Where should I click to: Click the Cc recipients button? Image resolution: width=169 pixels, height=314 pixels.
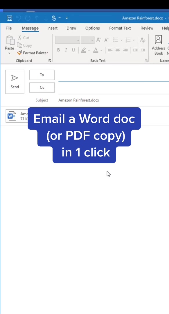click(42, 88)
